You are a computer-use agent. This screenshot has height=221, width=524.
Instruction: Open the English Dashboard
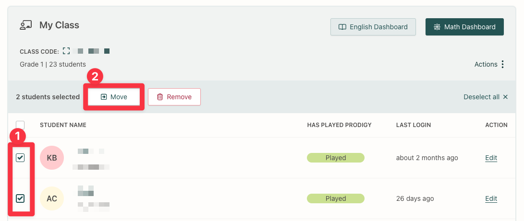tap(373, 27)
